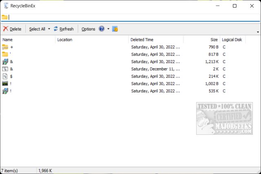Image resolution: width=261 pixels, height=174 pixels.
Task: Click the 790 B size value
Action: coord(214,47)
